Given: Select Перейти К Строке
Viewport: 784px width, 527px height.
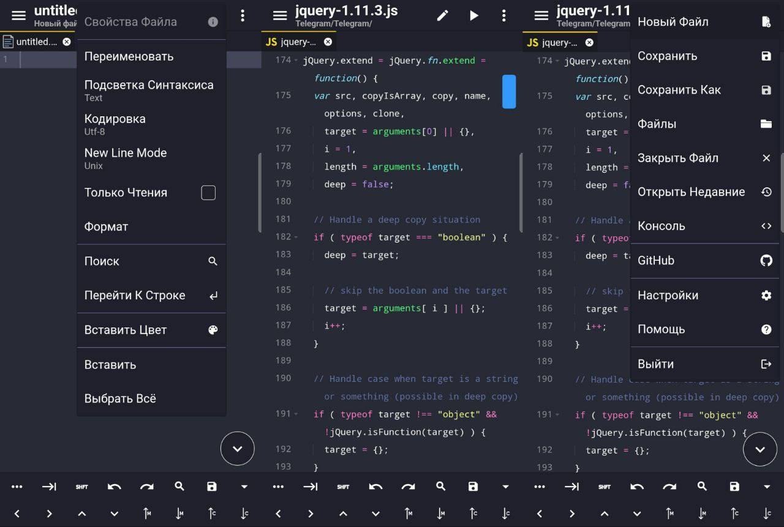Looking at the screenshot, I should coord(151,296).
